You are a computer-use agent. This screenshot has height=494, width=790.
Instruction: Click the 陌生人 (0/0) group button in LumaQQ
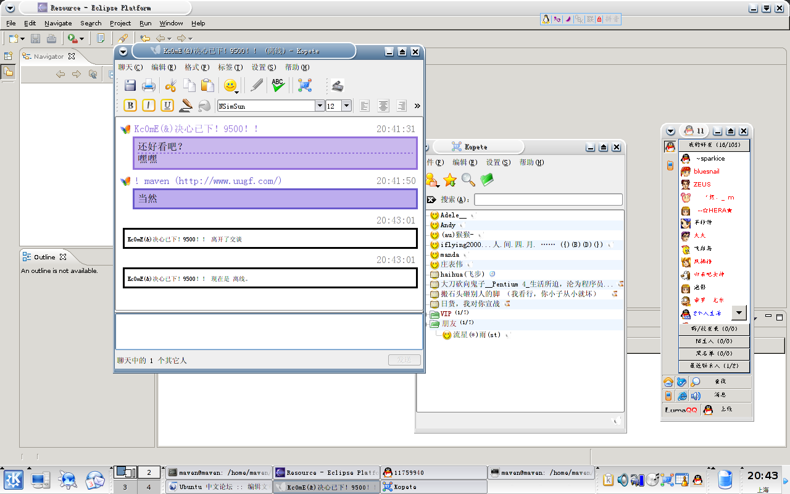tap(714, 341)
